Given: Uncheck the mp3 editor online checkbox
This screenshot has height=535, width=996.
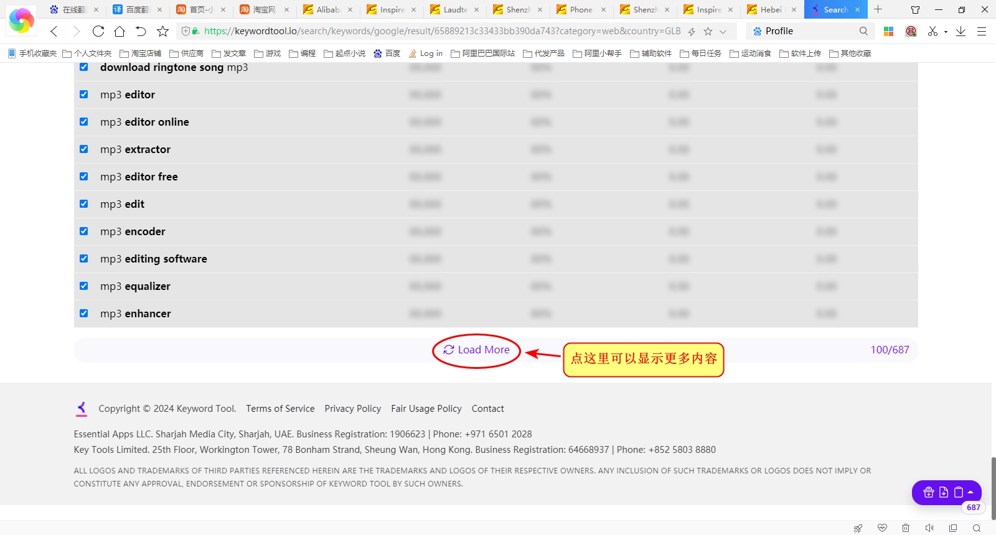Looking at the screenshot, I should pyautogui.click(x=84, y=122).
